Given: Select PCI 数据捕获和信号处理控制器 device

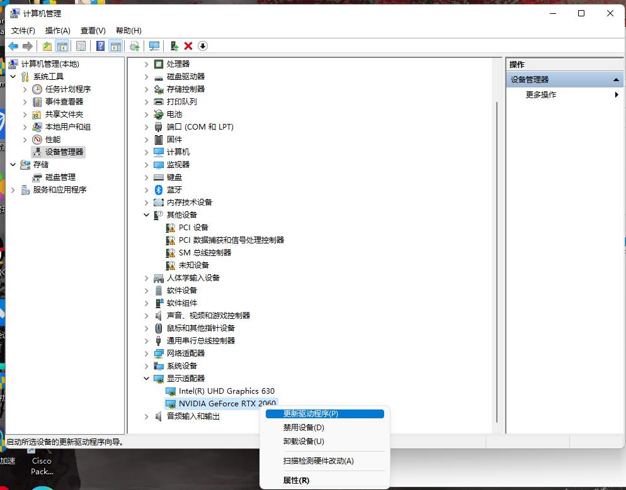Looking at the screenshot, I should click(x=232, y=240).
